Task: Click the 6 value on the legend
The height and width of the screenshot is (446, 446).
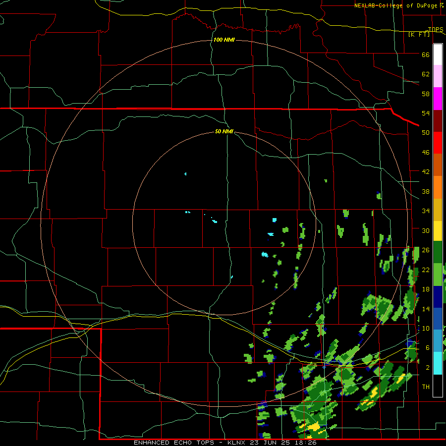Action: pos(428,348)
